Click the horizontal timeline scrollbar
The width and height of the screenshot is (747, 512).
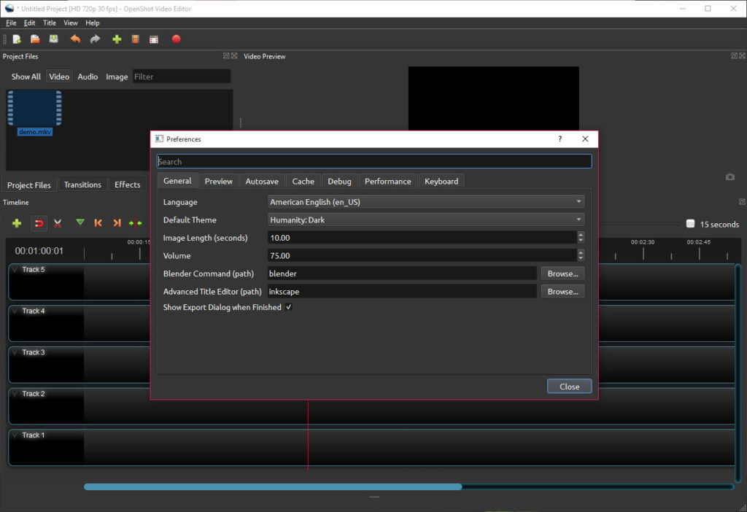coord(273,486)
